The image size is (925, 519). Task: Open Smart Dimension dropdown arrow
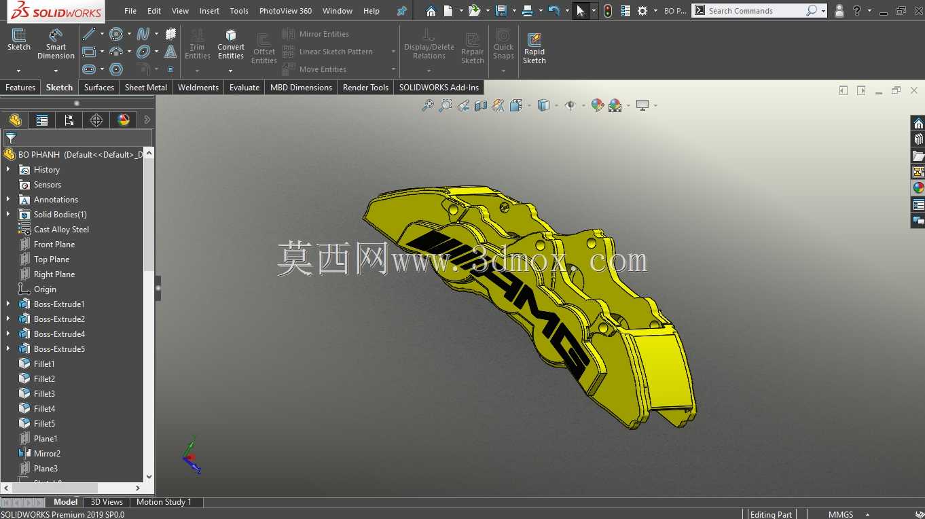coord(56,71)
